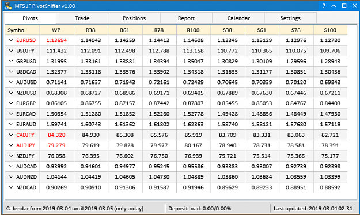This screenshot has height=215, width=360.
Task: Click USDCAD R78 value 1.33902
Action: click(x=159, y=72)
